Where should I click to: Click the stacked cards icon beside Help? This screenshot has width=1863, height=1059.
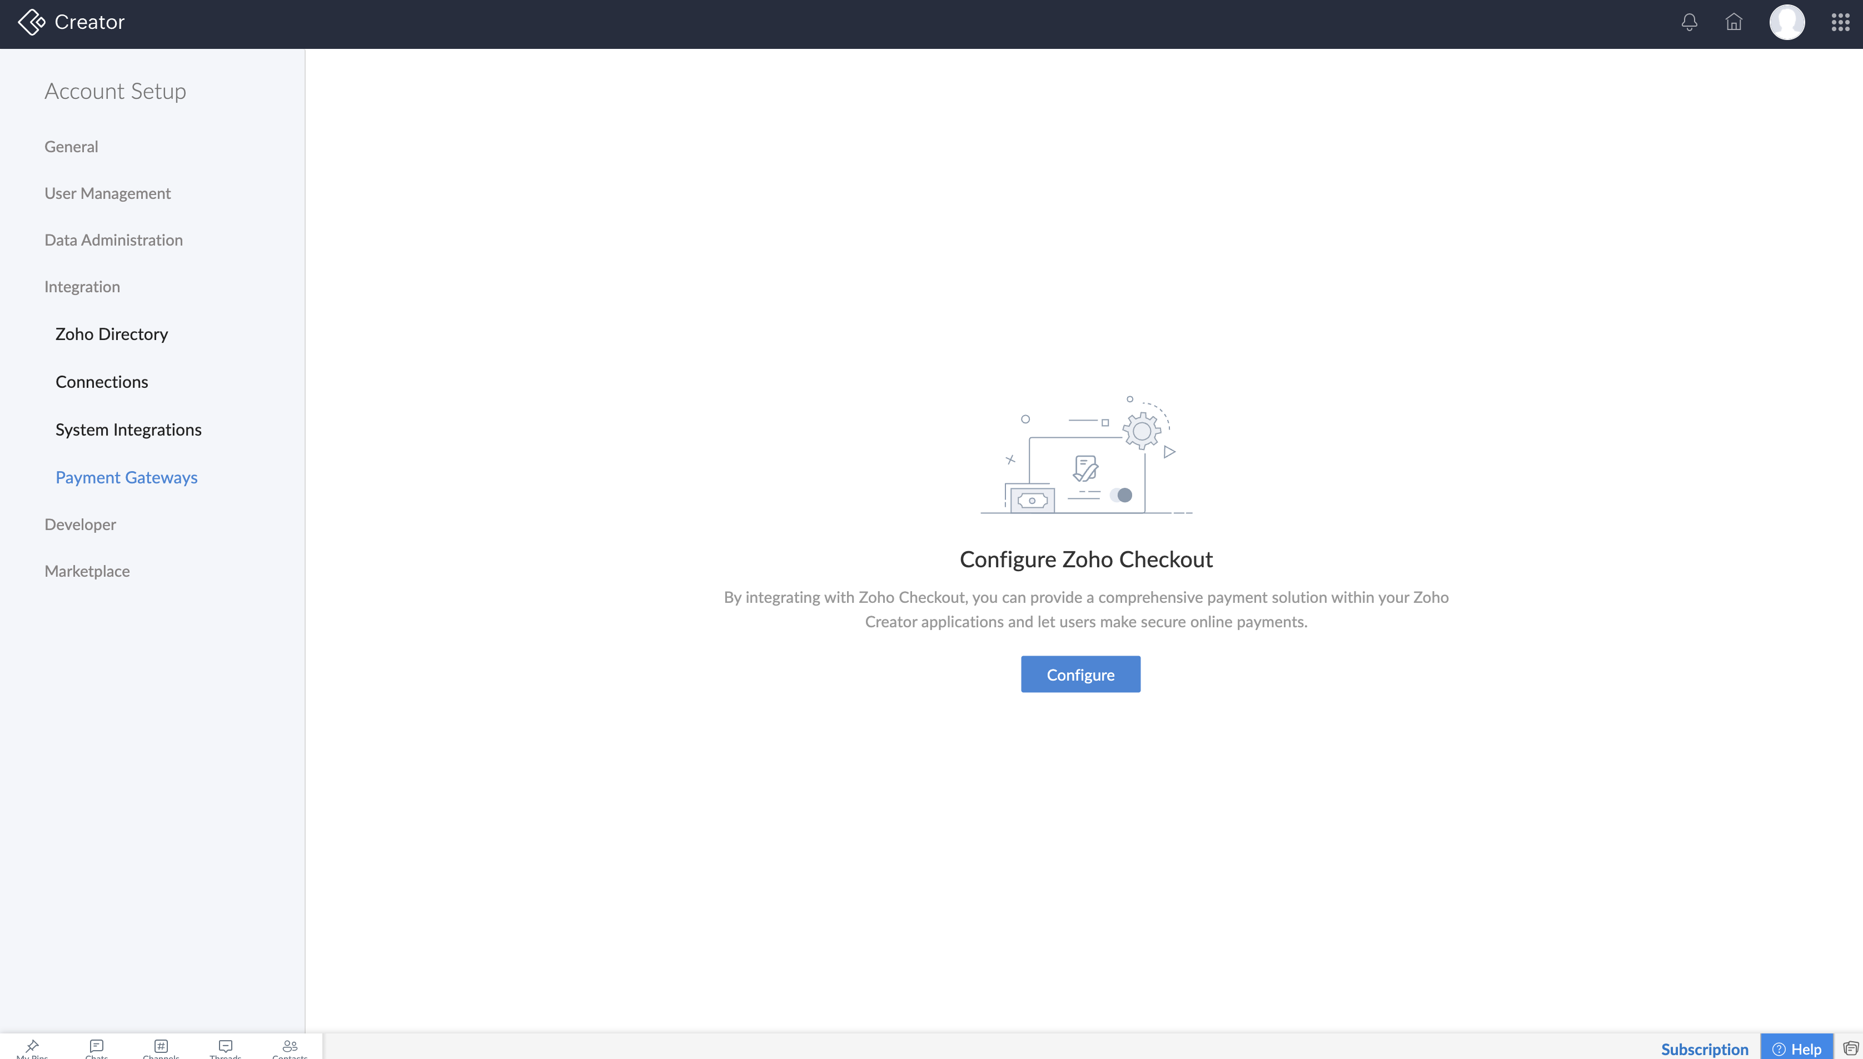[x=1851, y=1048]
